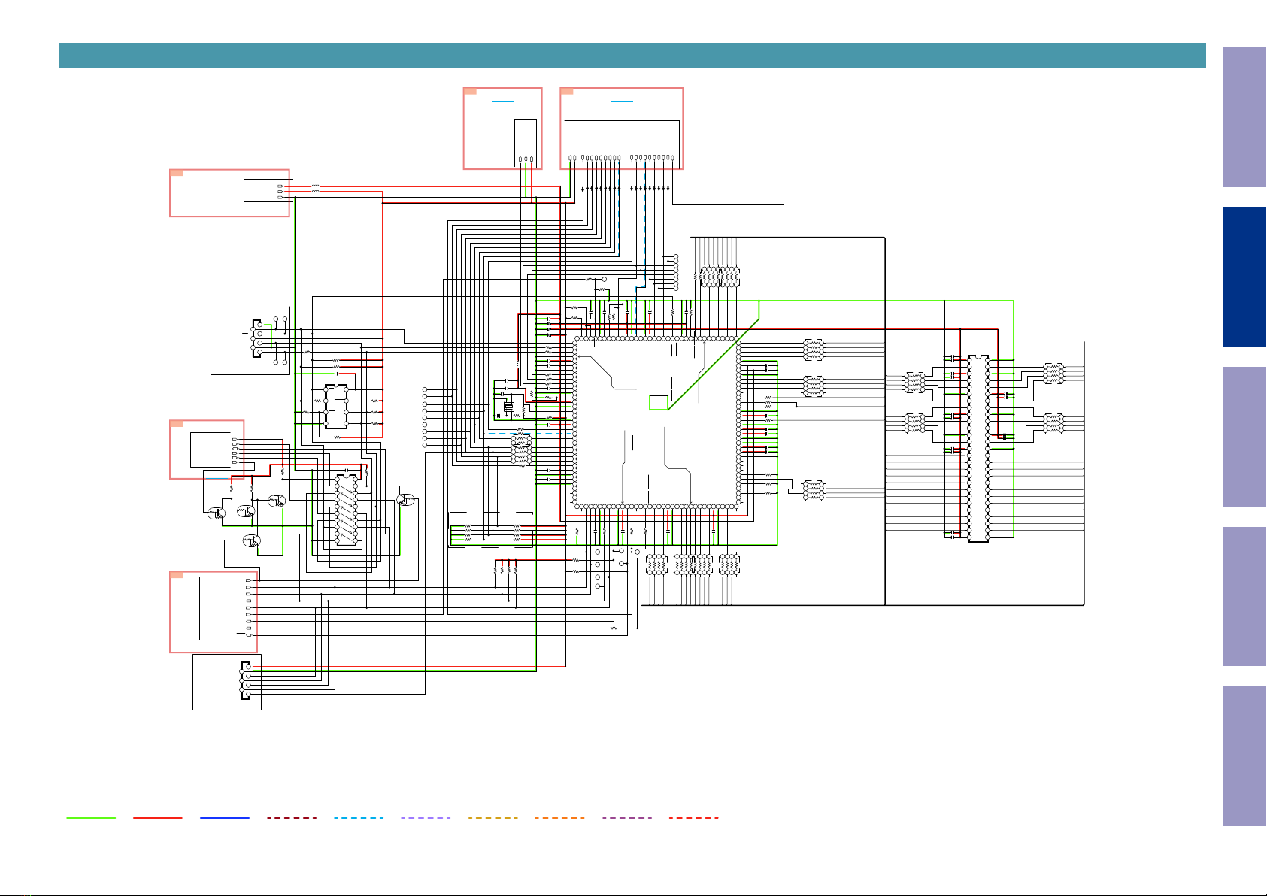This screenshot has width=1267, height=896.
Task: Select the solid red legend line
Action: click(x=158, y=817)
